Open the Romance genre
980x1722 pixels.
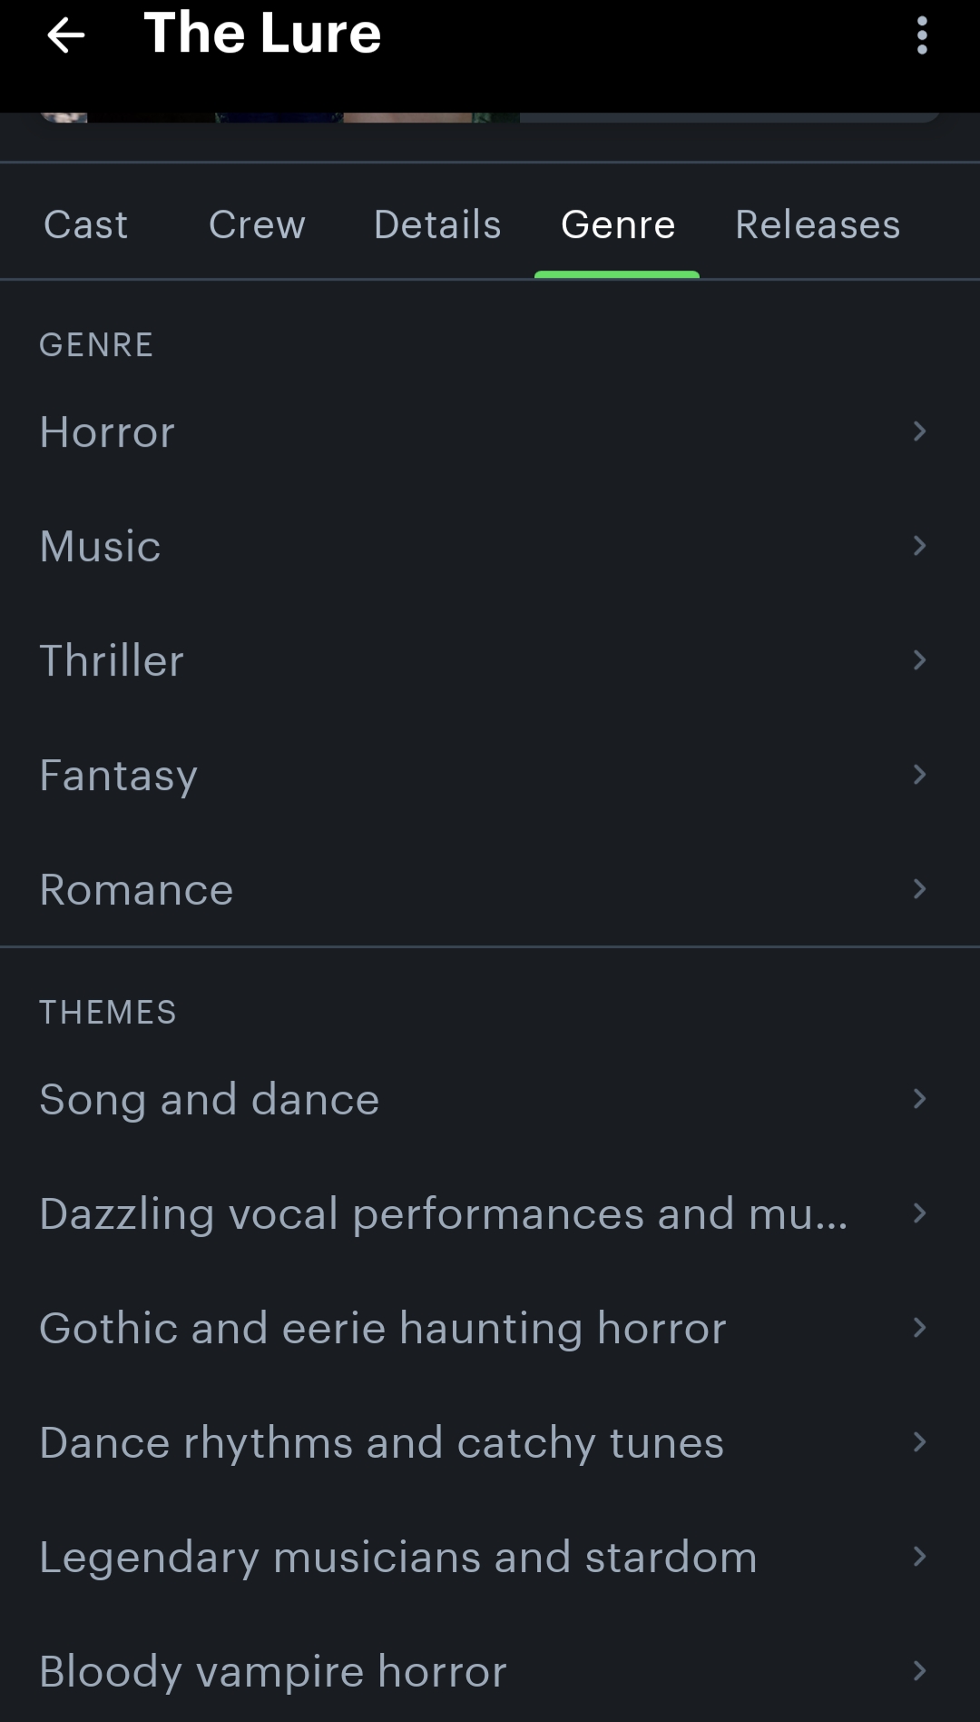136,889
